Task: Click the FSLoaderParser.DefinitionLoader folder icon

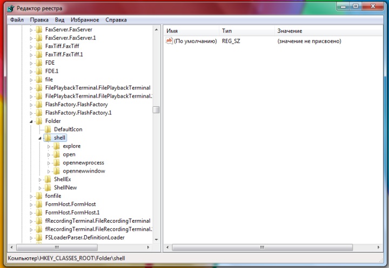Action: click(x=39, y=238)
